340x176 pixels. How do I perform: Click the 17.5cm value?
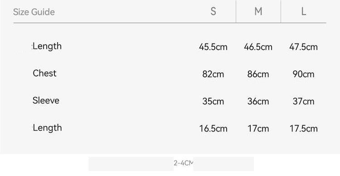[304, 129]
